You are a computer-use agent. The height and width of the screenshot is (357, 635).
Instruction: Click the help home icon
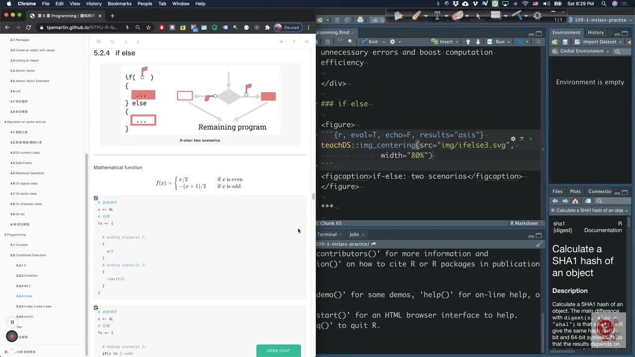tap(575, 201)
